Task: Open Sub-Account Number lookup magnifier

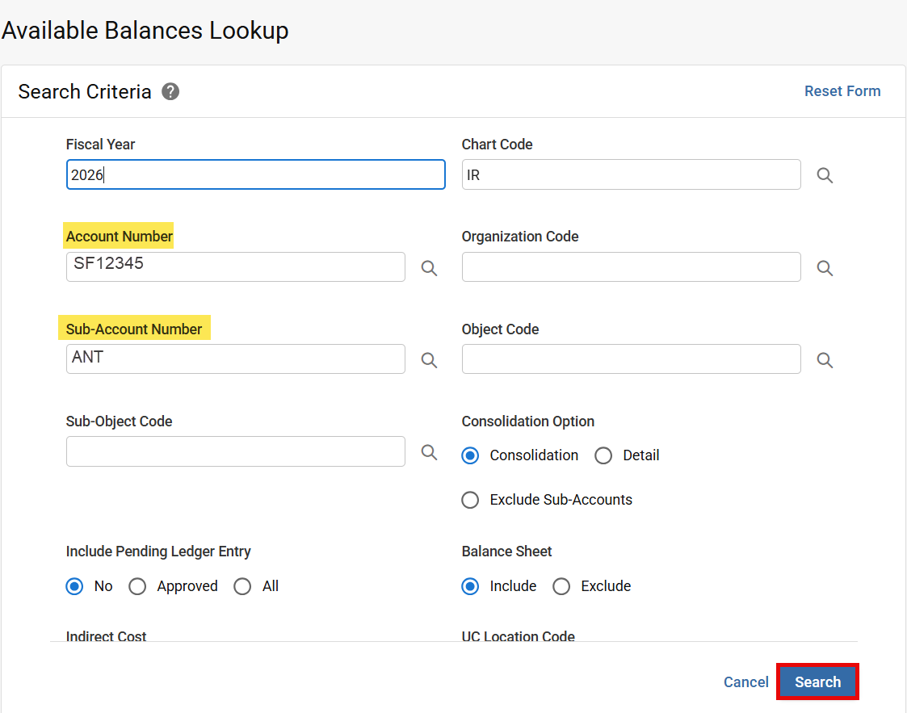Action: pyautogui.click(x=429, y=359)
